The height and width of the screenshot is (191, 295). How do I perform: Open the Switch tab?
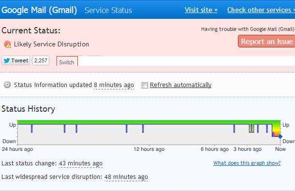[x=67, y=61]
